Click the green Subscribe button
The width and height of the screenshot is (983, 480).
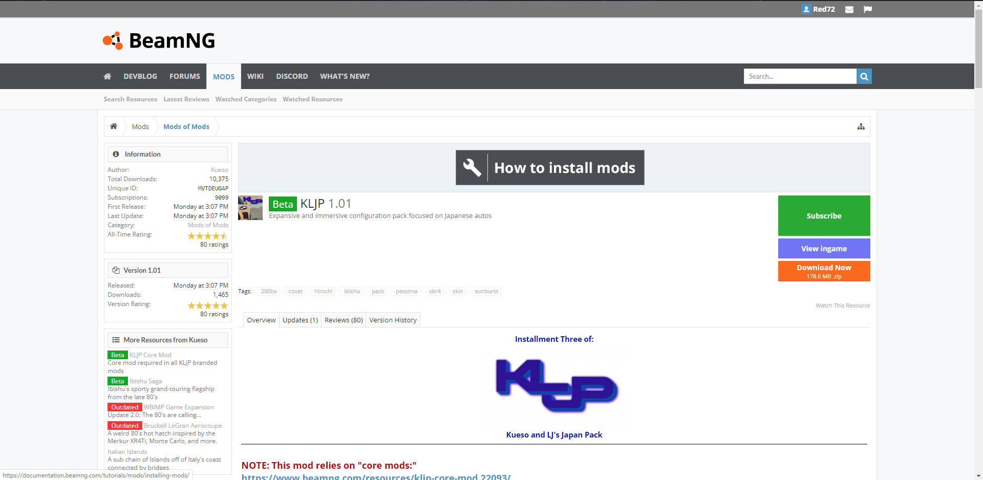pos(824,216)
